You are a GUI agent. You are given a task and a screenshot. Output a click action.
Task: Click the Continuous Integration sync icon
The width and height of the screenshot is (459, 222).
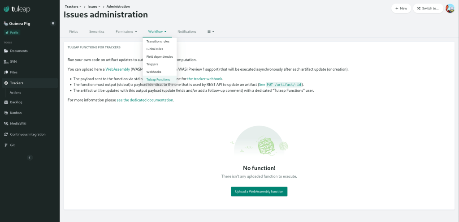[x=6, y=134]
